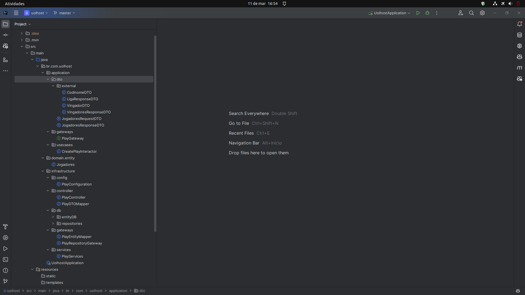This screenshot has width=525, height=295.
Task: Open the Database tool window
Action: point(520,35)
